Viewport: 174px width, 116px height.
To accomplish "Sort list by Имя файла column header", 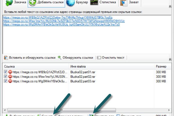I will [x=112, y=66].
